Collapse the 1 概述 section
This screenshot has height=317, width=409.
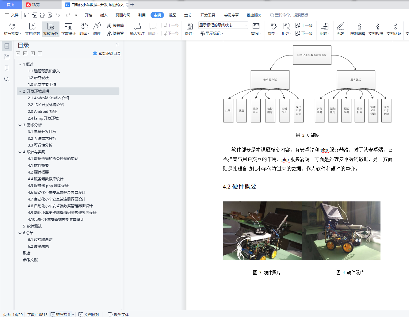point(20,64)
